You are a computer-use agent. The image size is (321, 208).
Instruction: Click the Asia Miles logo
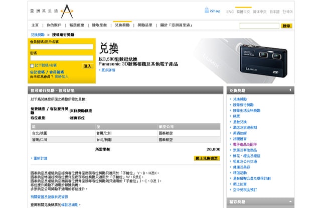pyautogui.click(x=52, y=11)
